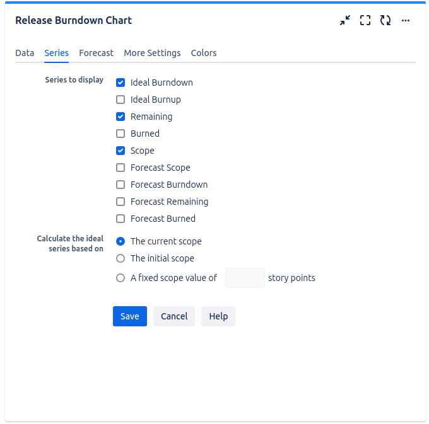The width and height of the screenshot is (429, 424).
Task: Check the Burned series checkbox
Action: pos(120,134)
